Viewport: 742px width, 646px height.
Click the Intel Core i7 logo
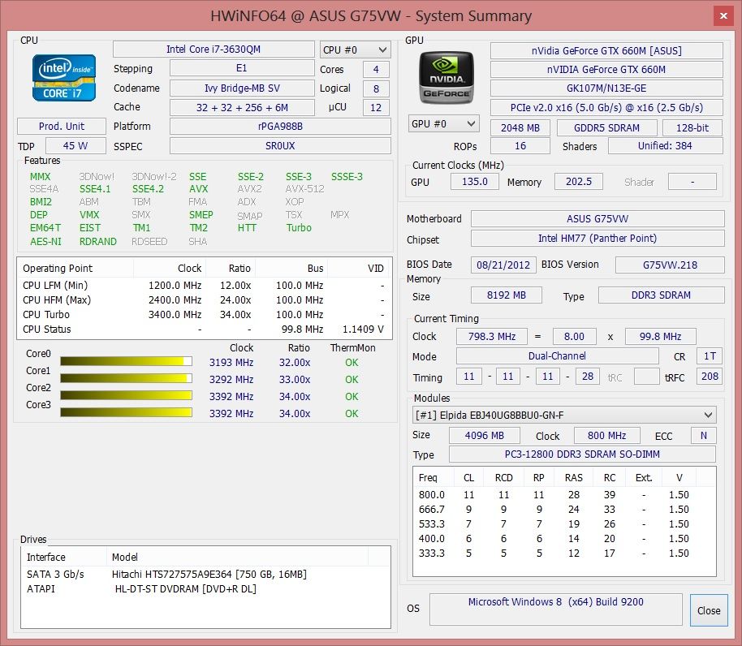tap(64, 78)
